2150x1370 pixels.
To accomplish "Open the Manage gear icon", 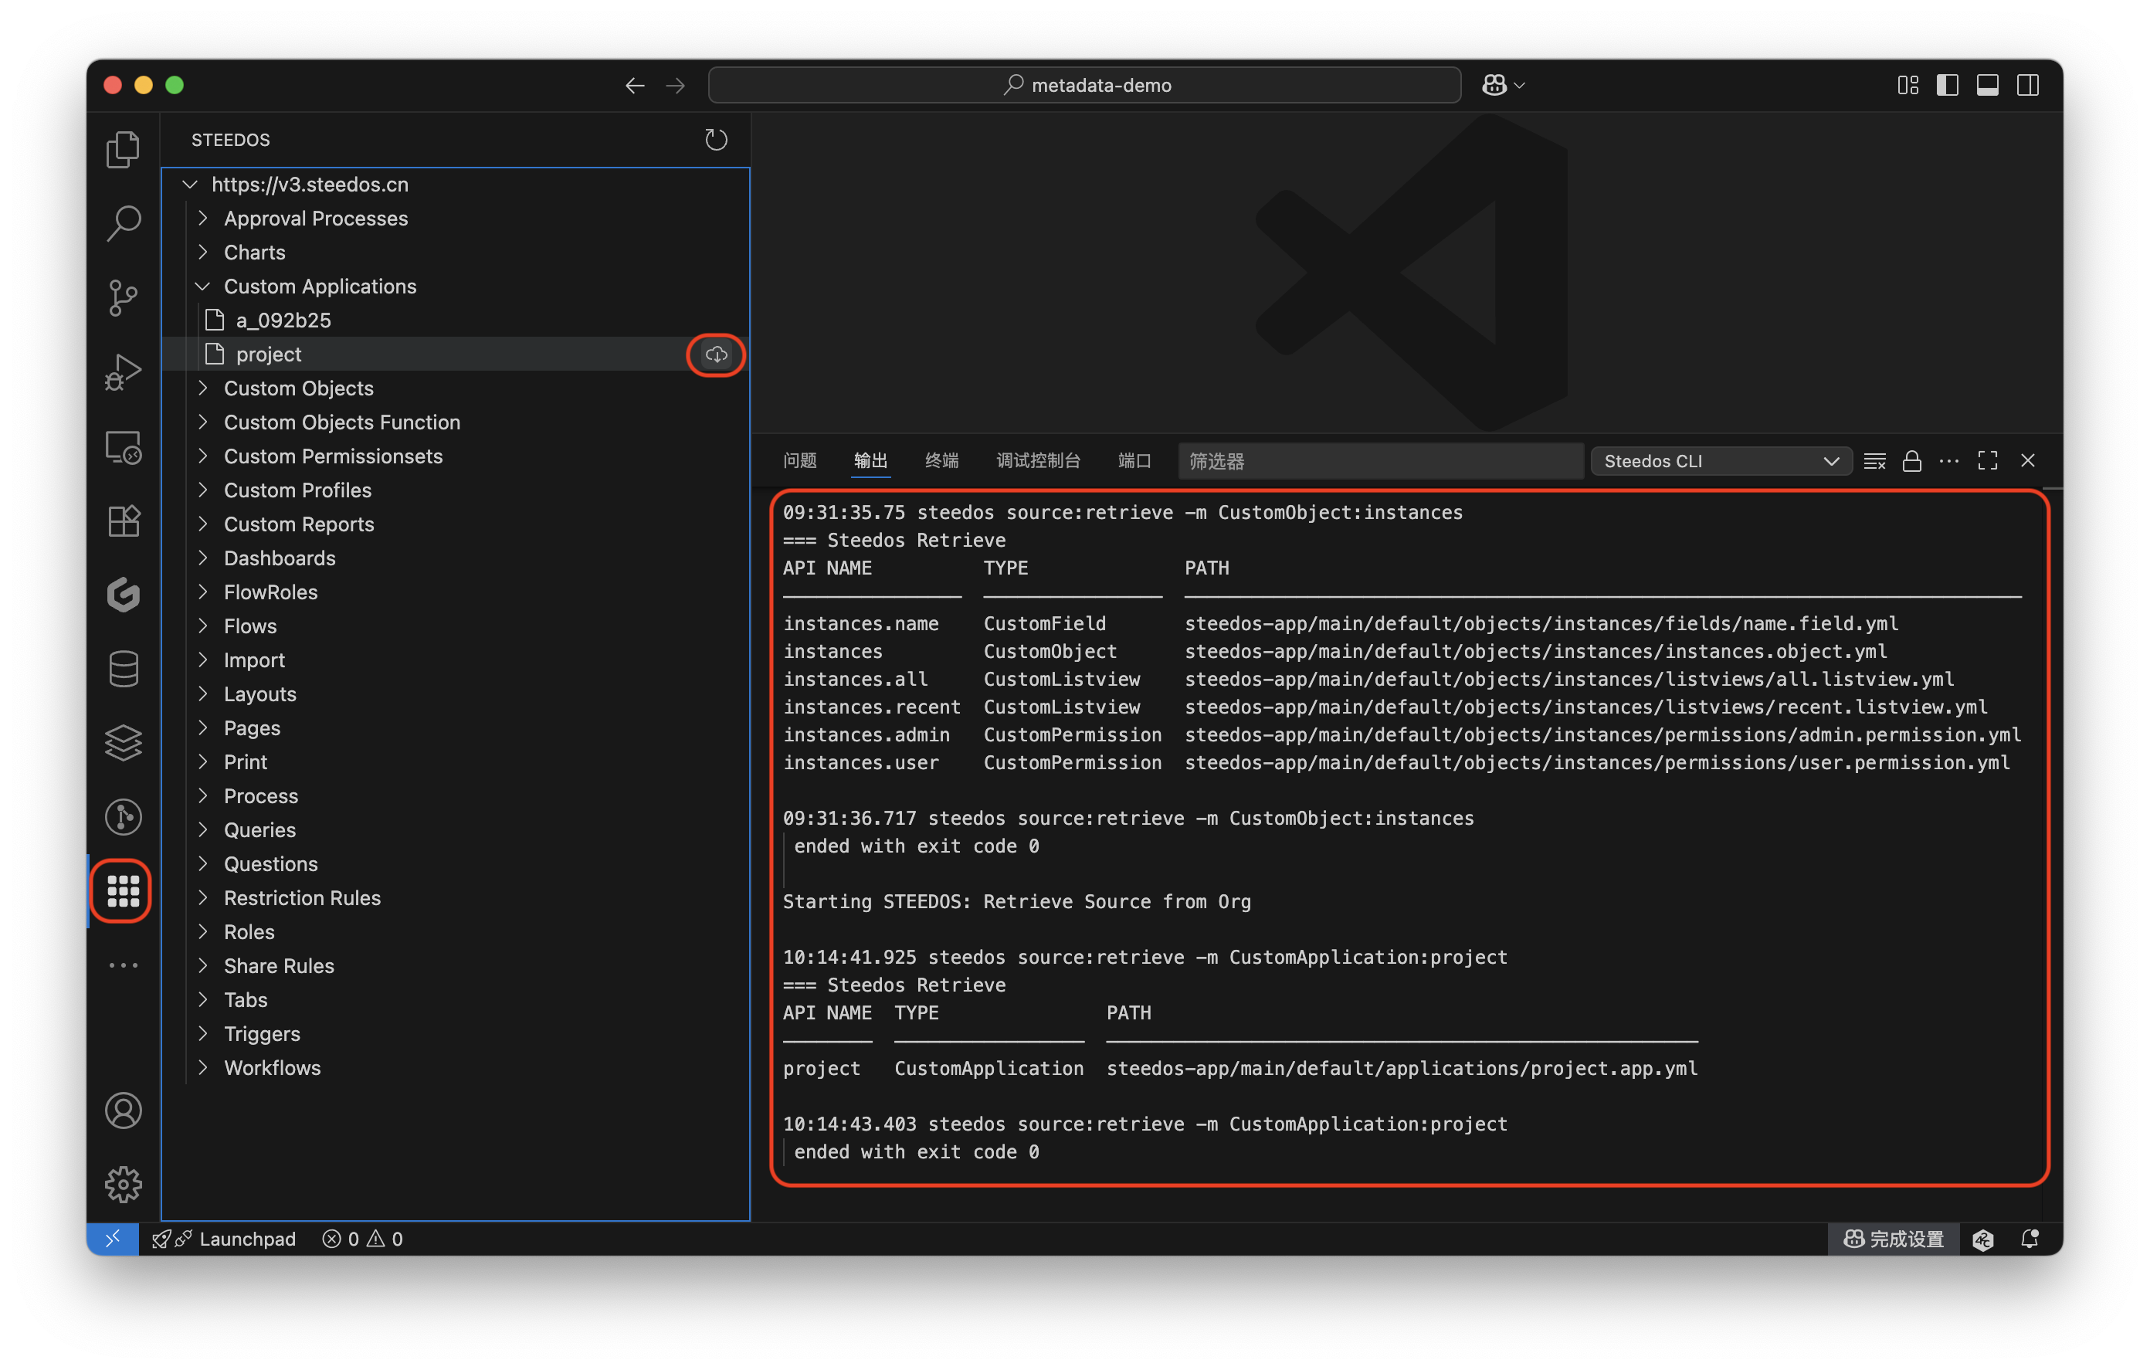I will (124, 1184).
